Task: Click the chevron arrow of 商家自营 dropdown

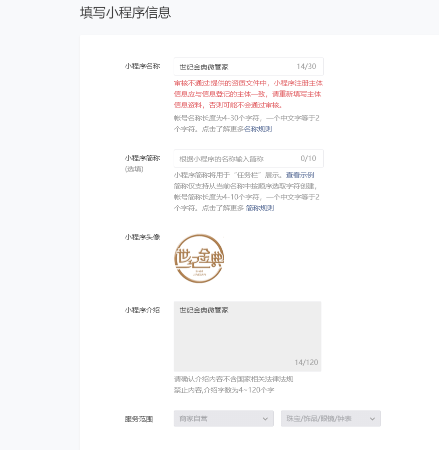Action: point(265,419)
